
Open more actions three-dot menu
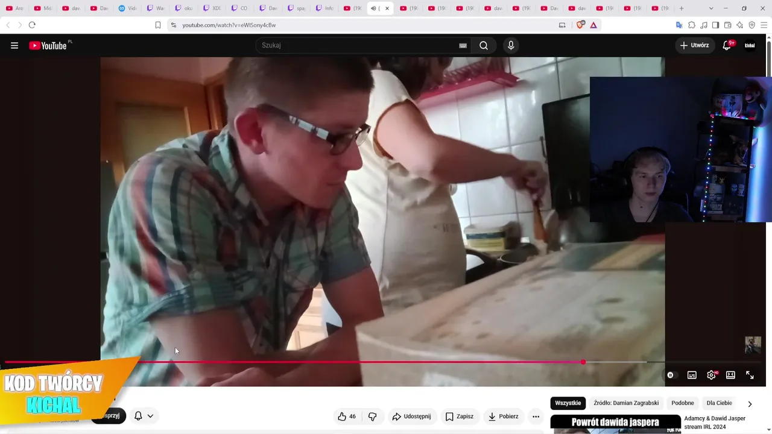point(536,417)
